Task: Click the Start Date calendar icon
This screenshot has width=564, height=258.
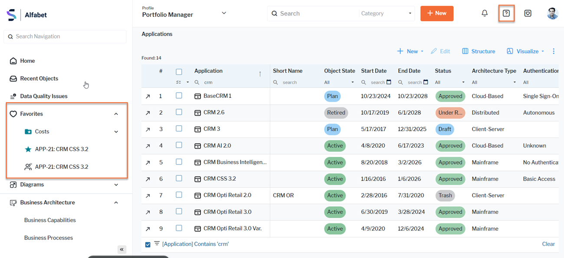Action: [389, 82]
